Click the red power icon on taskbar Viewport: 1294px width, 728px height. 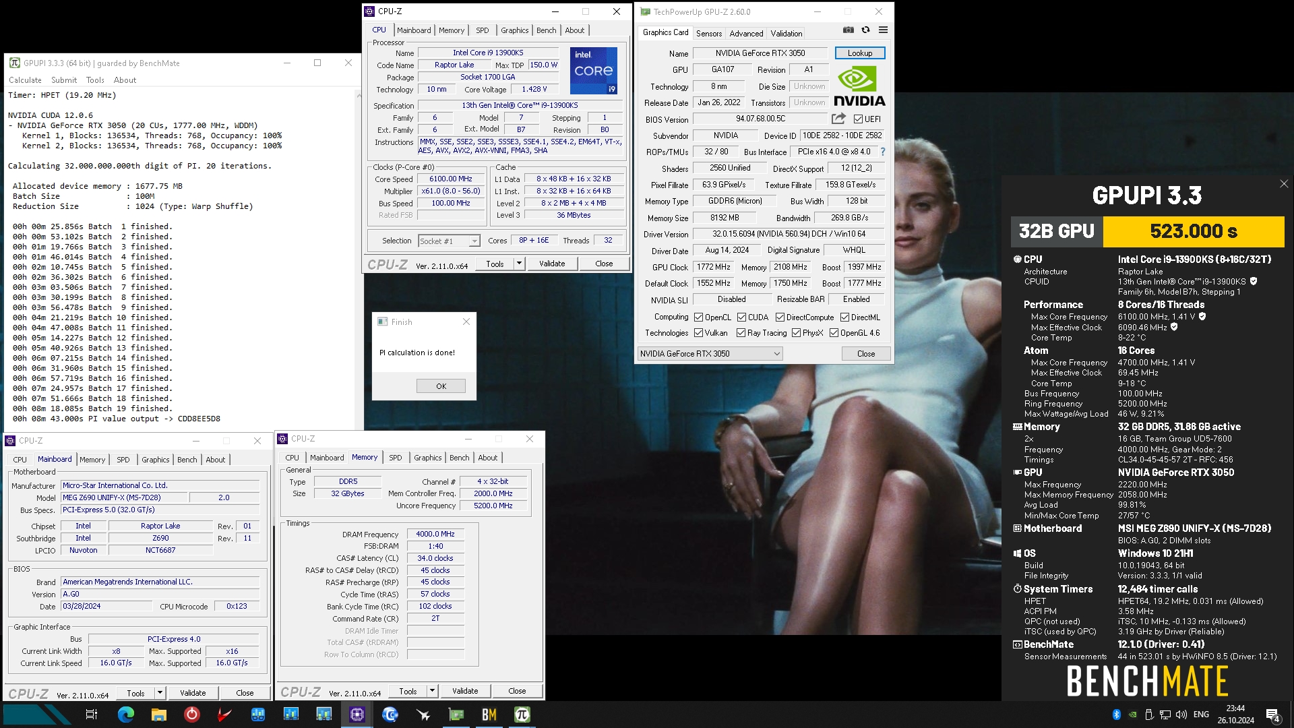191,715
